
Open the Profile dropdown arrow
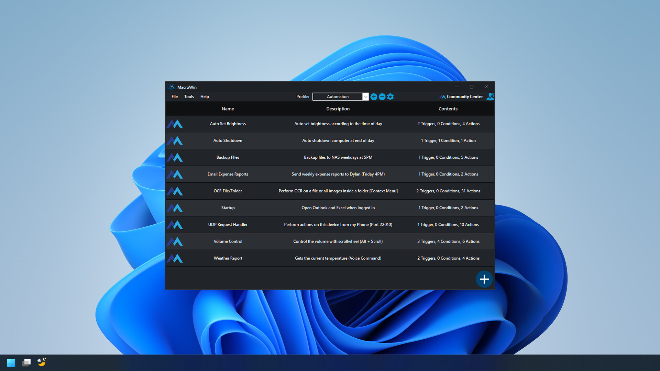coord(365,97)
